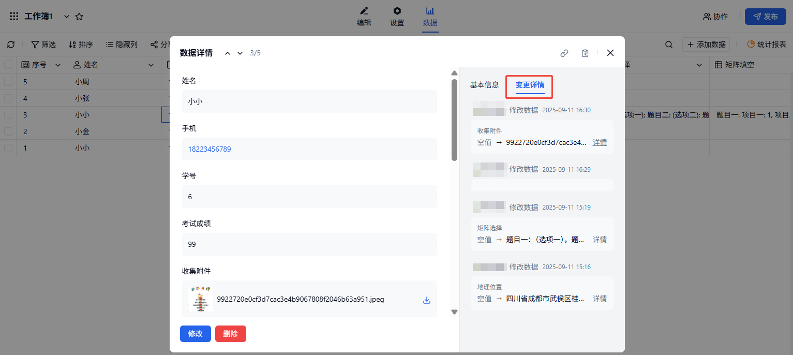The image size is (793, 355).
Task: Click the blue 修改 button
Action: pos(195,334)
